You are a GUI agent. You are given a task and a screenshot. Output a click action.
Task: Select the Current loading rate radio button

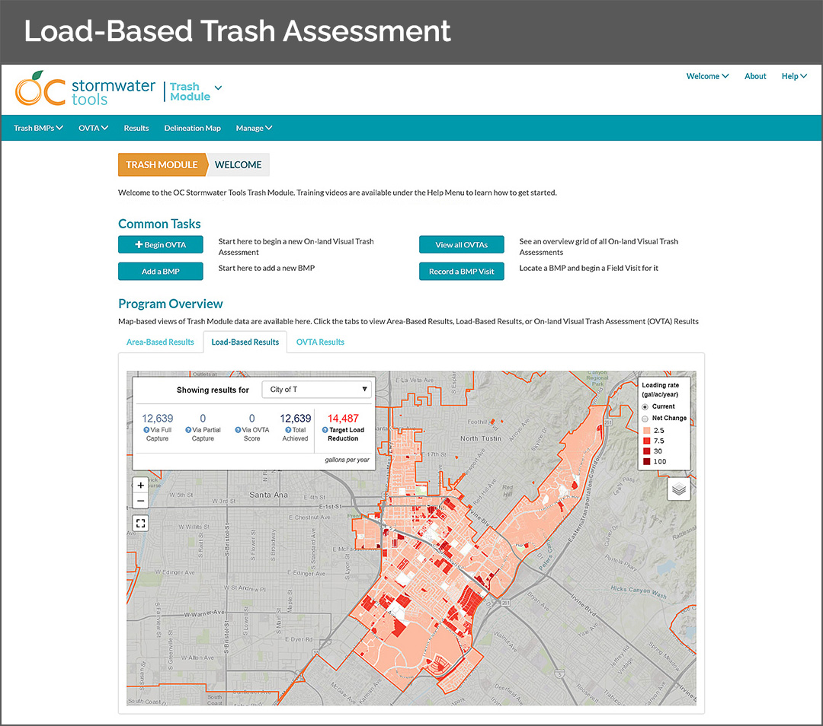(645, 407)
